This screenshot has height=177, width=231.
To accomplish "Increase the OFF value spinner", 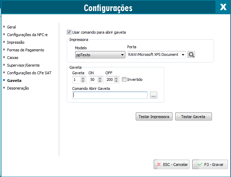I will 117,78.
